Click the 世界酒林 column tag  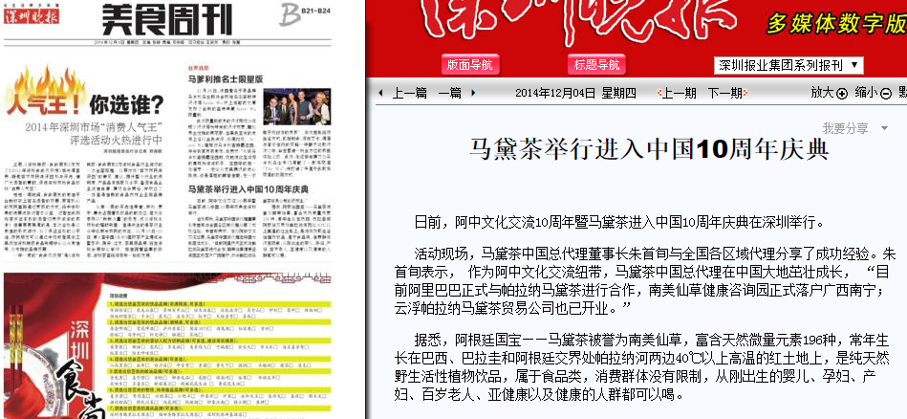pyautogui.click(x=198, y=68)
